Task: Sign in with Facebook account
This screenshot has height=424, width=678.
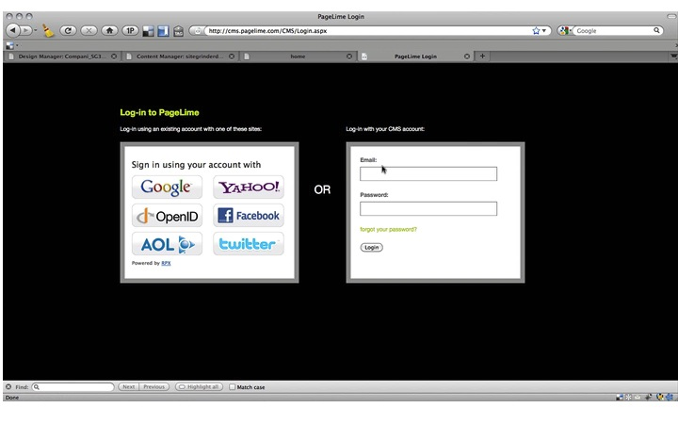Action: tap(249, 216)
